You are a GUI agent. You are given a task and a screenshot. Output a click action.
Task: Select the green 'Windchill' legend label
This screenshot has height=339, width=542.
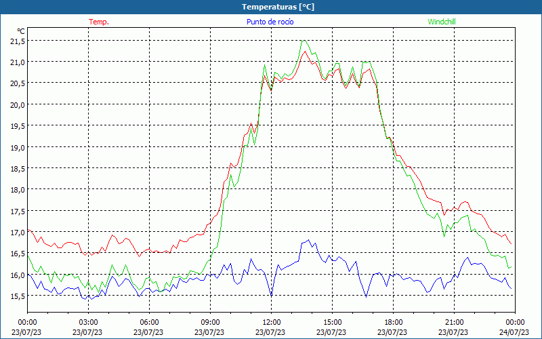(442, 22)
